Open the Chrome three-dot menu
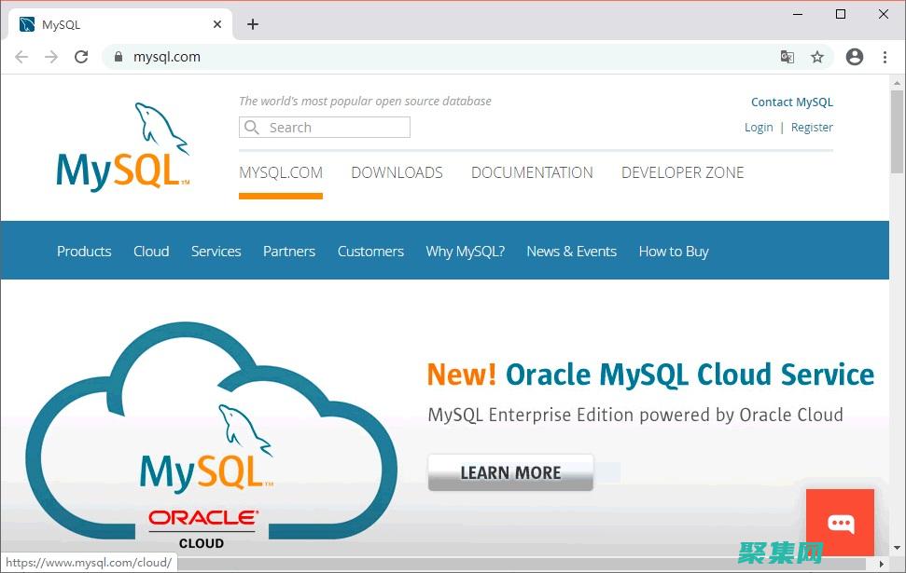The image size is (906, 573). pyautogui.click(x=885, y=57)
